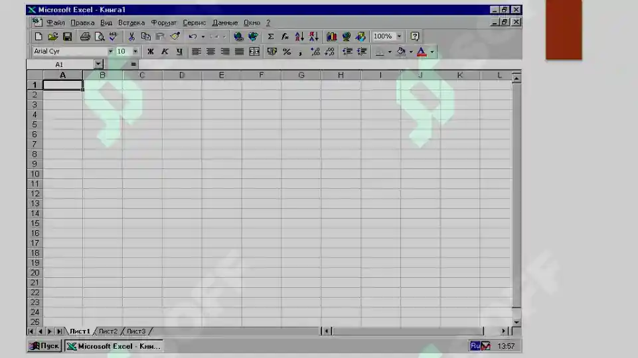Open a file using the Open folder icon
The width and height of the screenshot is (638, 358).
pos(53,36)
